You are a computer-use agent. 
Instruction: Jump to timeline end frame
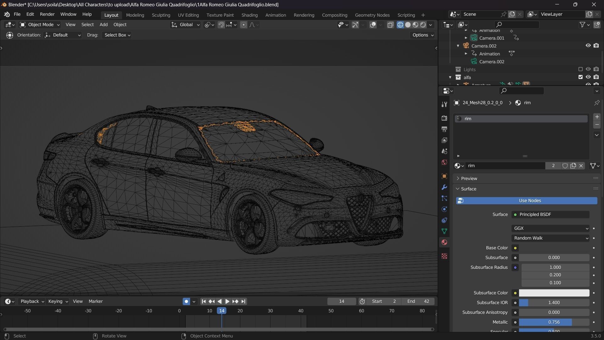[x=243, y=301]
